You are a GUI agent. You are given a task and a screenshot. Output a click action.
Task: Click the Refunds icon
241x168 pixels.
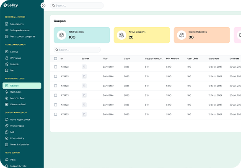(7, 64)
